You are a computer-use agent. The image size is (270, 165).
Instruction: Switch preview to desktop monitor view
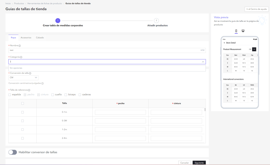(x=243, y=31)
